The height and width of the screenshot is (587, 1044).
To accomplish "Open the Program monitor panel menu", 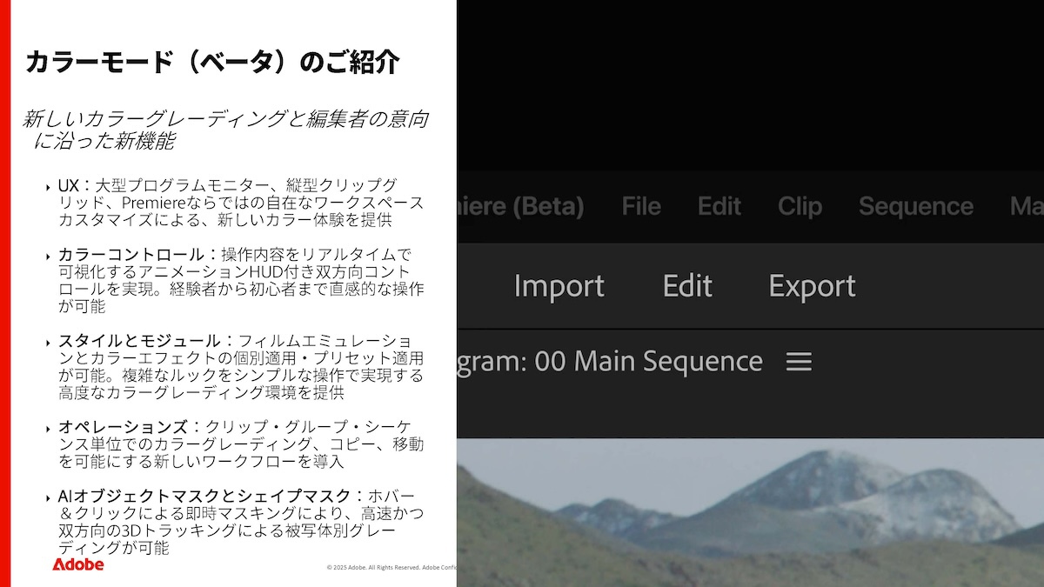I will click(799, 361).
